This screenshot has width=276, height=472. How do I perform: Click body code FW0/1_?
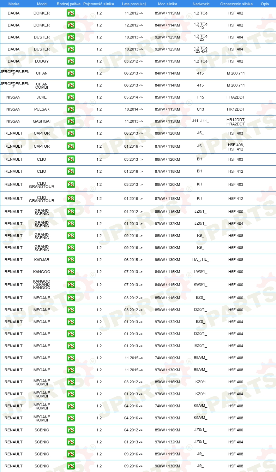coord(200,272)
